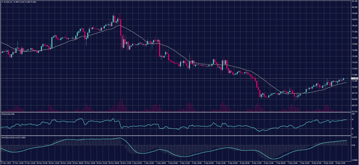
Task: Click the separator between price chart and RSI
Action: [x=175, y=112]
